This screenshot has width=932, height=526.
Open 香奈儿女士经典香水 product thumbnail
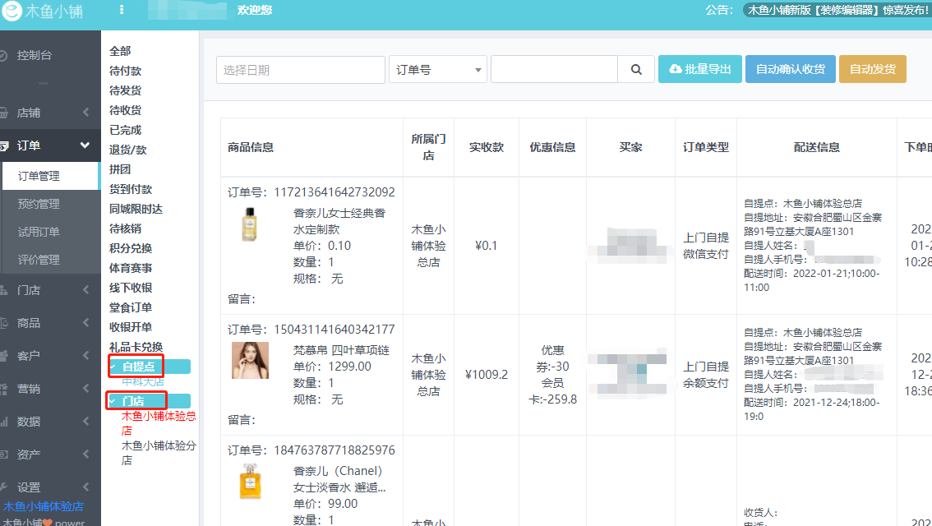coord(250,224)
